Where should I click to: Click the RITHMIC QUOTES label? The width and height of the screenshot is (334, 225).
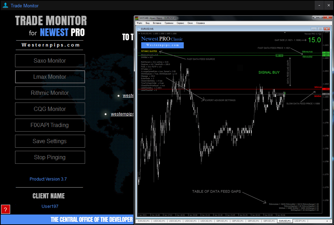[149, 51]
